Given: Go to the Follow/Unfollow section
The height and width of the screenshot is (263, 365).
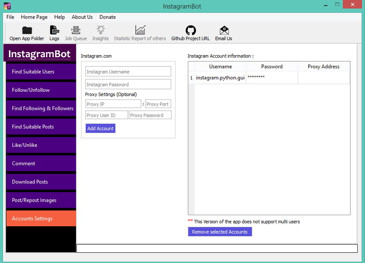Looking at the screenshot, I should (41, 90).
